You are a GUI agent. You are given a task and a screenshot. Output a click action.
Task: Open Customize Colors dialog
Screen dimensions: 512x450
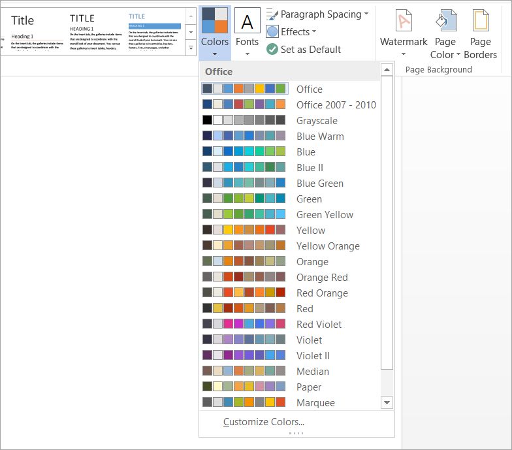coord(264,422)
